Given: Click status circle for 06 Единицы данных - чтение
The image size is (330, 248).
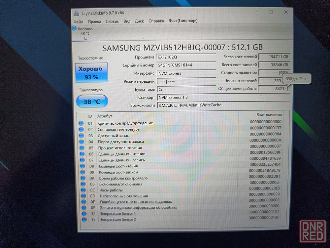Looking at the screenshot, I should pos(82,154).
